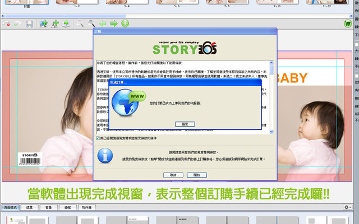Click the 取消 button in order dialog
359x224 pixels.
point(173,175)
